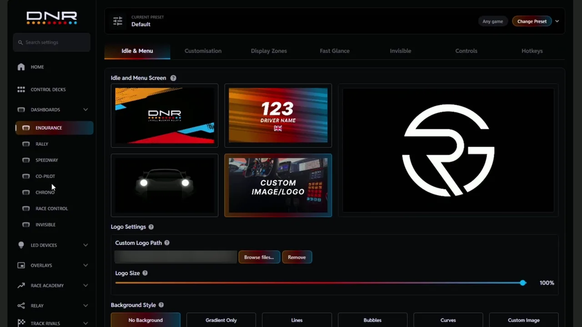Viewport: 582px width, 327px height.
Task: Select the No Background style option
Action: 145,320
